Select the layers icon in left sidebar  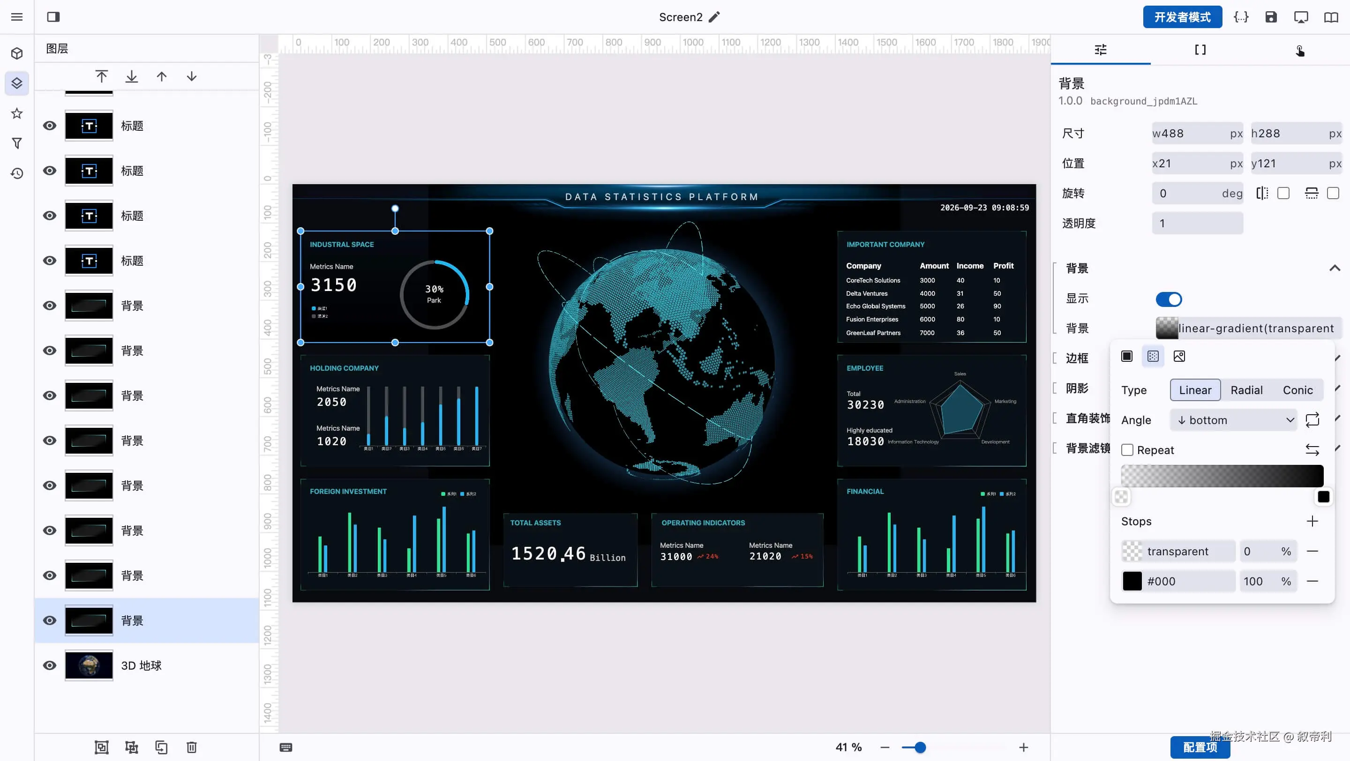(17, 83)
